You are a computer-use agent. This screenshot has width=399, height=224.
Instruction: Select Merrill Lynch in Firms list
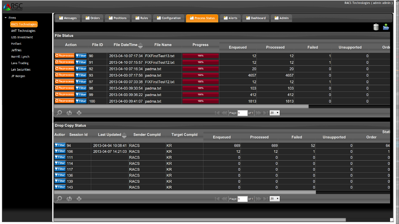20,57
